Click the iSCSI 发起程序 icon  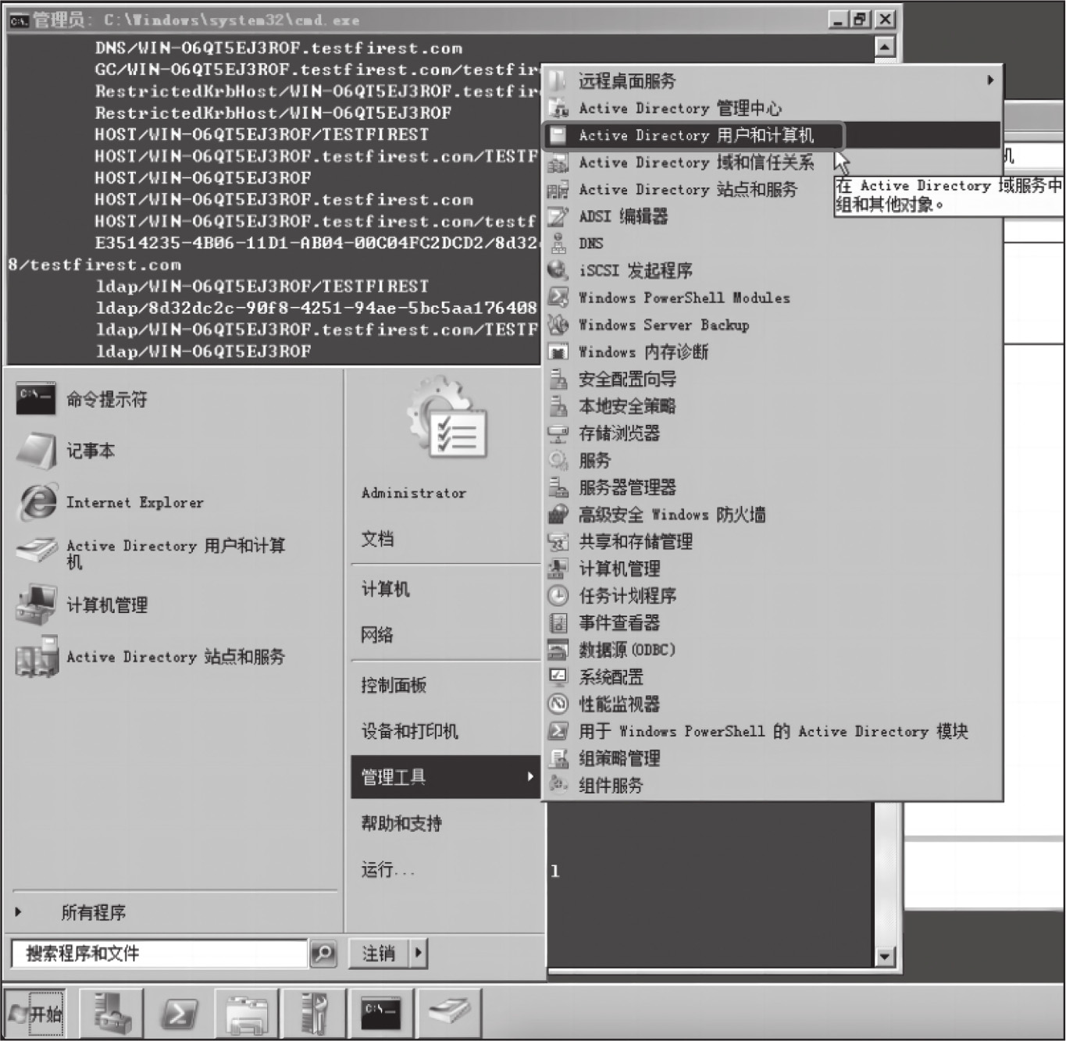click(558, 270)
